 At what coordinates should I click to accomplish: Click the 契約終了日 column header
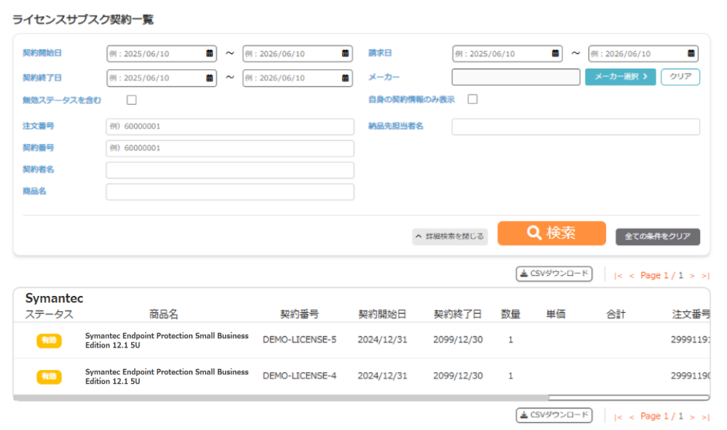point(458,314)
